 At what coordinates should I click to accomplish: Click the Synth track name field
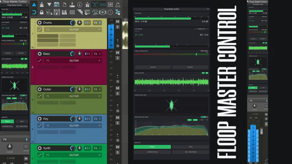pyautogui.click(x=54, y=148)
